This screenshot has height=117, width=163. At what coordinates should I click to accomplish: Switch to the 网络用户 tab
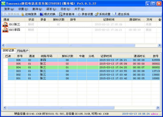pyautogui.click(x=23, y=51)
